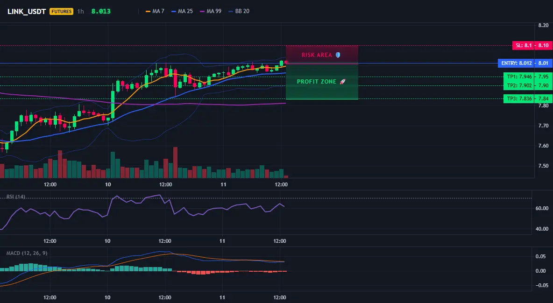Click the orange MA 7 color dash
553x303 pixels.
pyautogui.click(x=148, y=11)
